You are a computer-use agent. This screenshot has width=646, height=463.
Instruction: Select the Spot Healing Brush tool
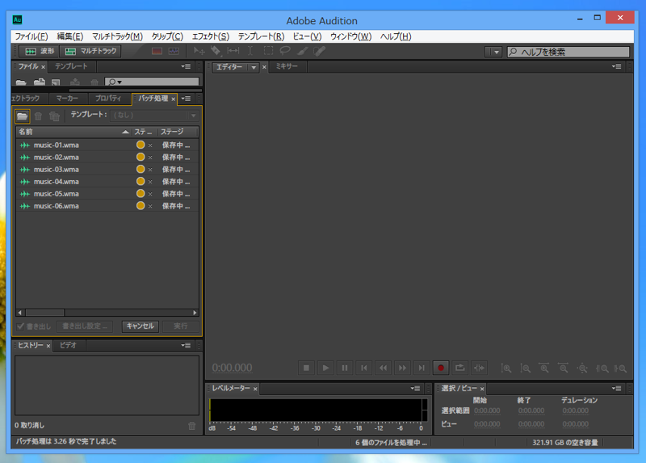319,51
